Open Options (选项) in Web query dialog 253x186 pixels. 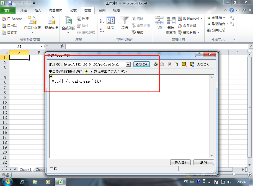pos(204,64)
